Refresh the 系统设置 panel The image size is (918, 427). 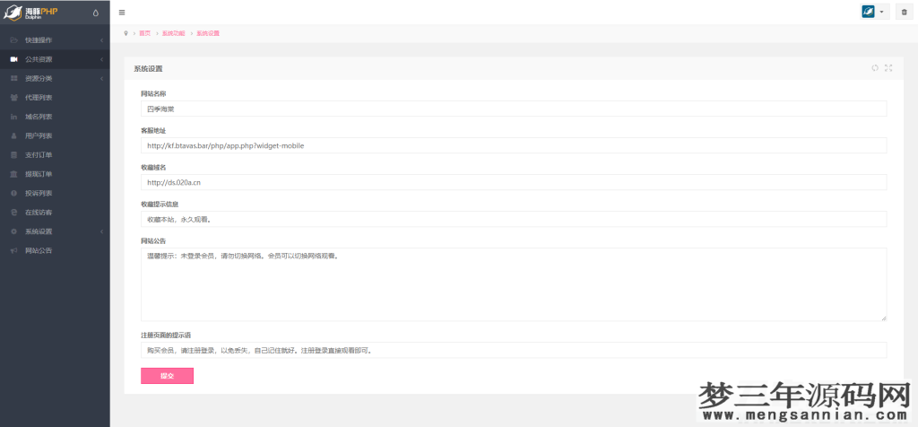tap(875, 68)
